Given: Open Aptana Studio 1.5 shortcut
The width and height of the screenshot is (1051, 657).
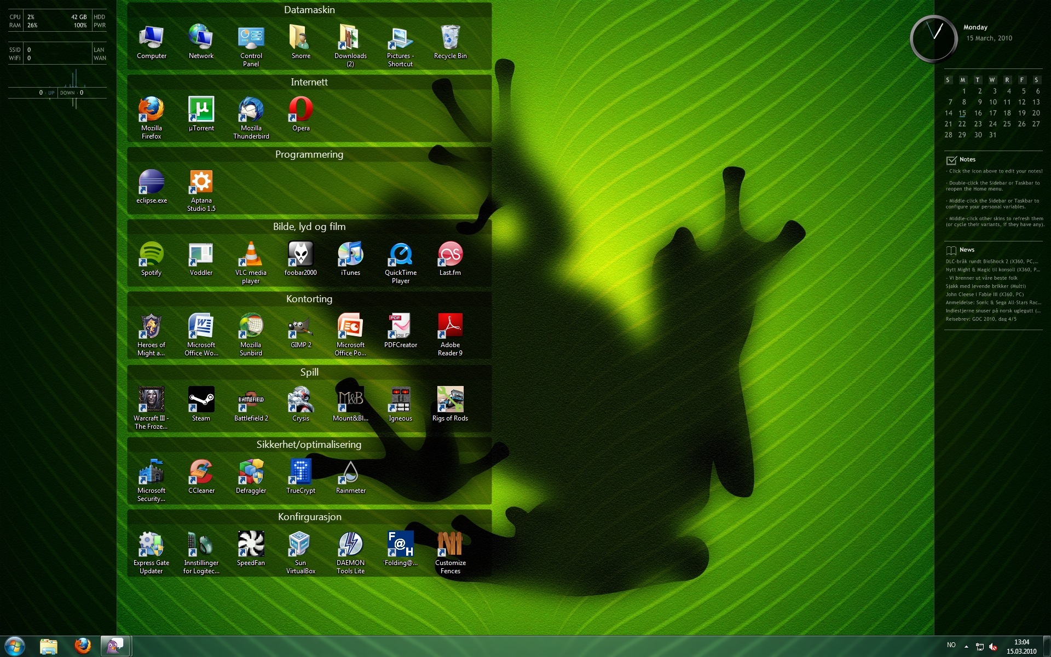Looking at the screenshot, I should [201, 191].
